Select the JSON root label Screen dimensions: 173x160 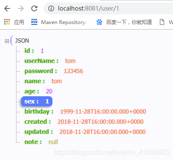22,41
